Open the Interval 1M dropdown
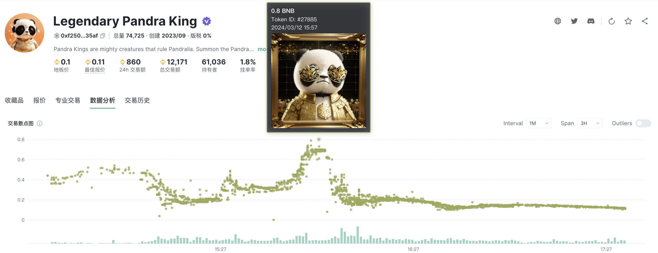This screenshot has height=253, width=658. click(538, 123)
